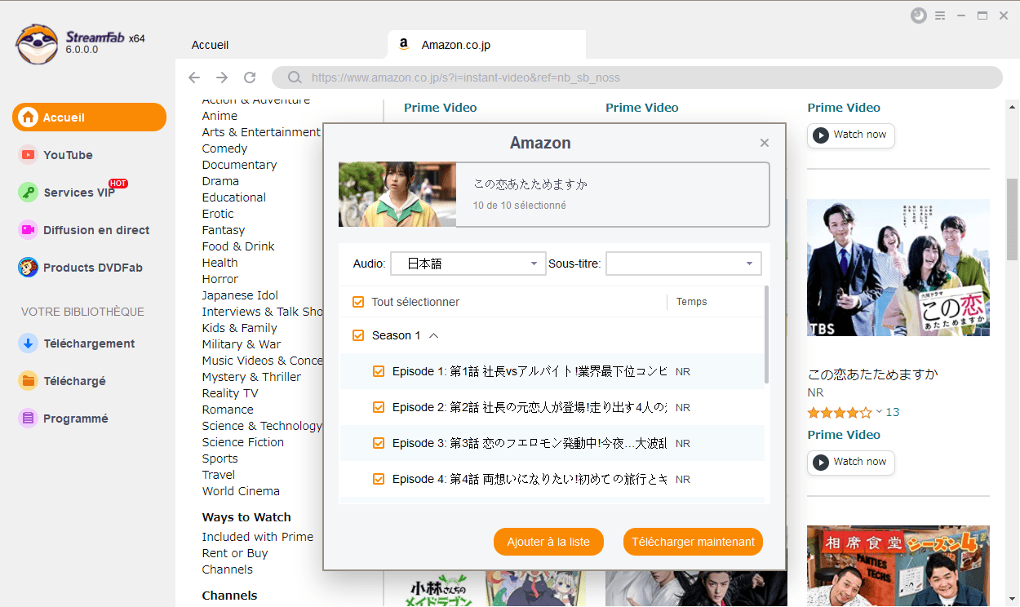This screenshot has height=607, width=1020.
Task: Open the hamburger menu in title bar
Action: click(940, 16)
